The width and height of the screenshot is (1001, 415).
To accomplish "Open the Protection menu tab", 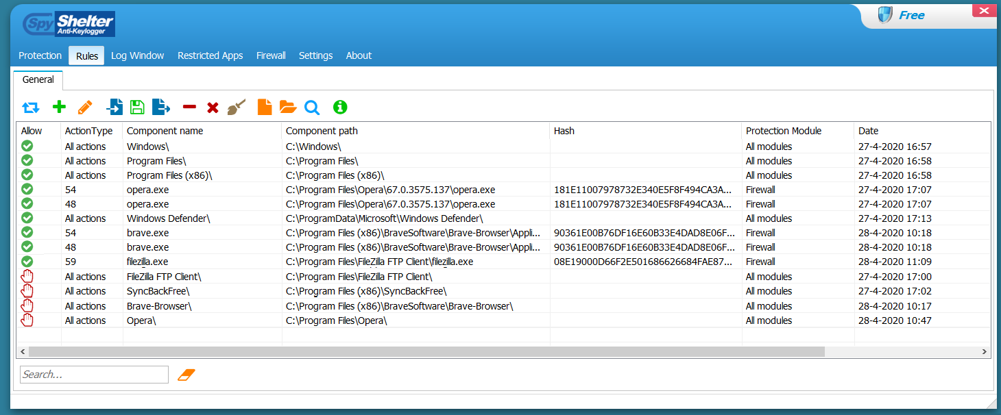I will click(40, 55).
